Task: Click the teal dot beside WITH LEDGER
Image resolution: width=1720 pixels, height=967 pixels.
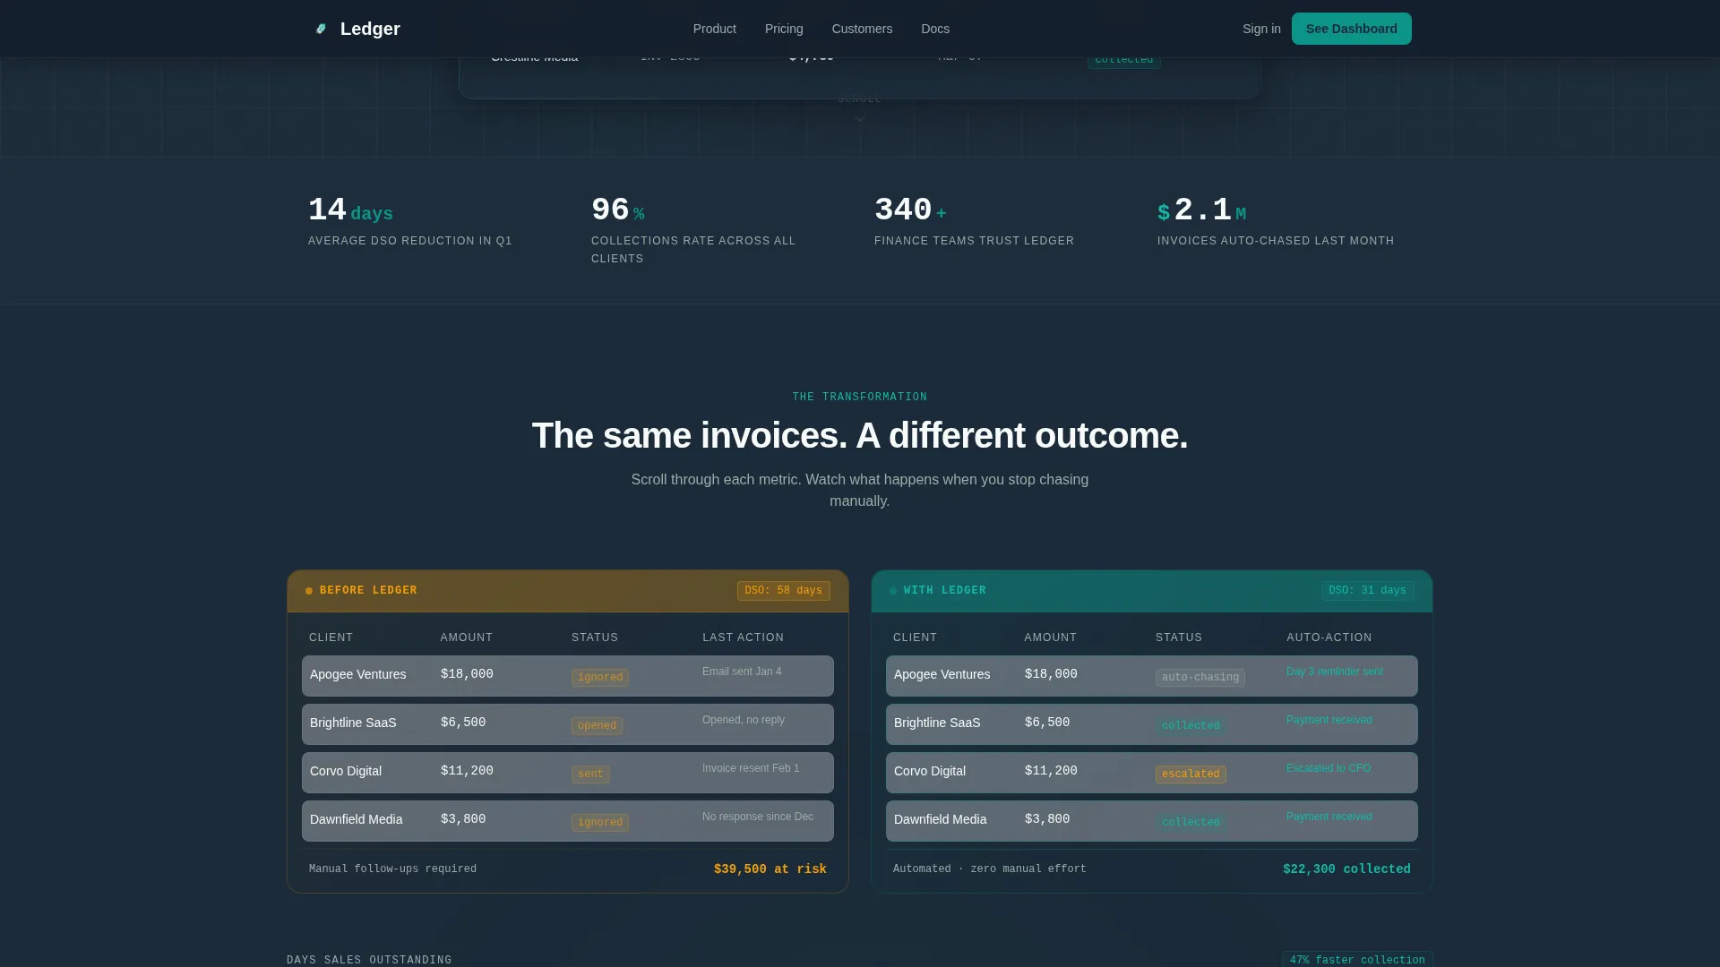Action: tap(893, 591)
